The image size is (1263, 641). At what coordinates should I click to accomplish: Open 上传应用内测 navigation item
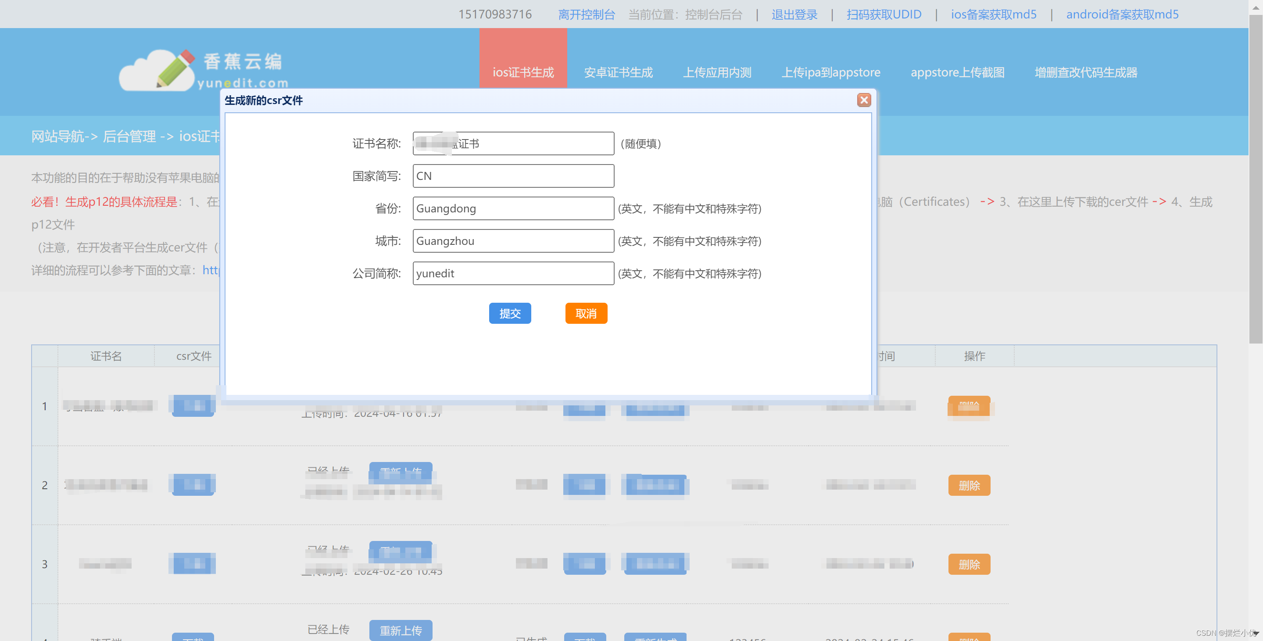coord(717,72)
